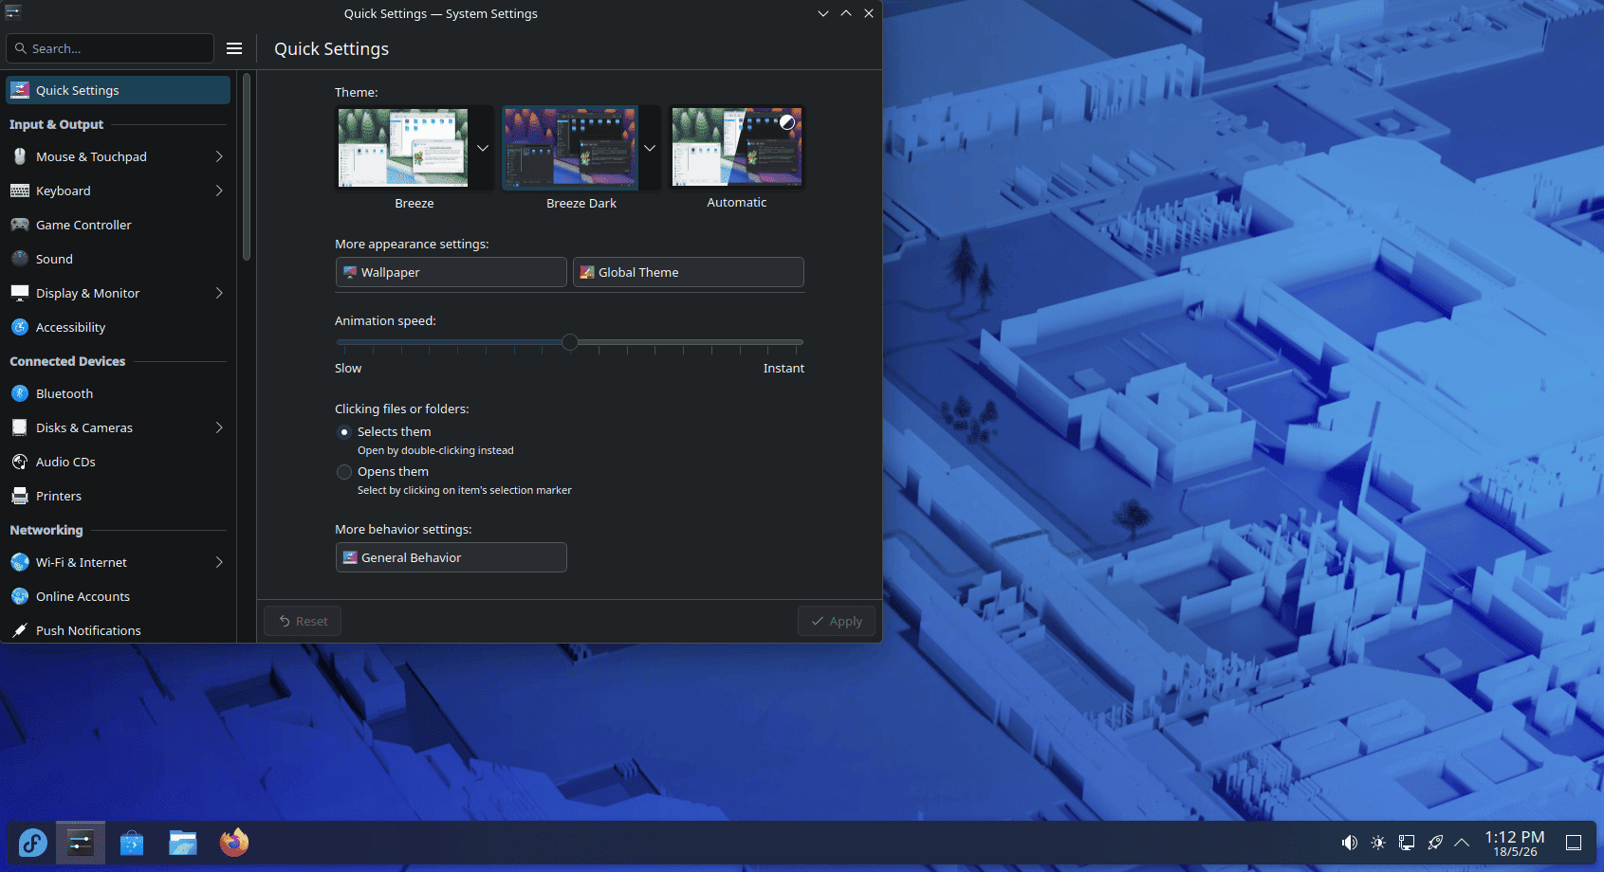
Task: Expand Disks & Cameras submenu arrow
Action: tap(219, 427)
